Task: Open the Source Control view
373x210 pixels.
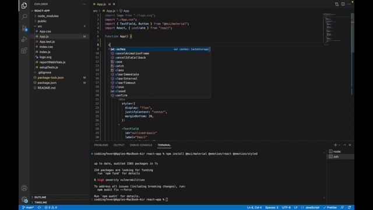Action: click(24, 28)
